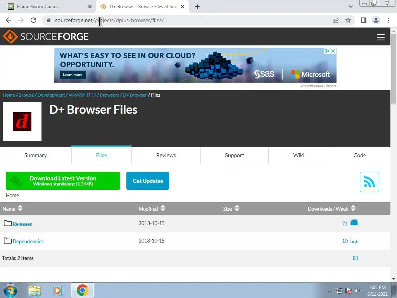Open Windows Explorer from taskbar

coord(35,290)
